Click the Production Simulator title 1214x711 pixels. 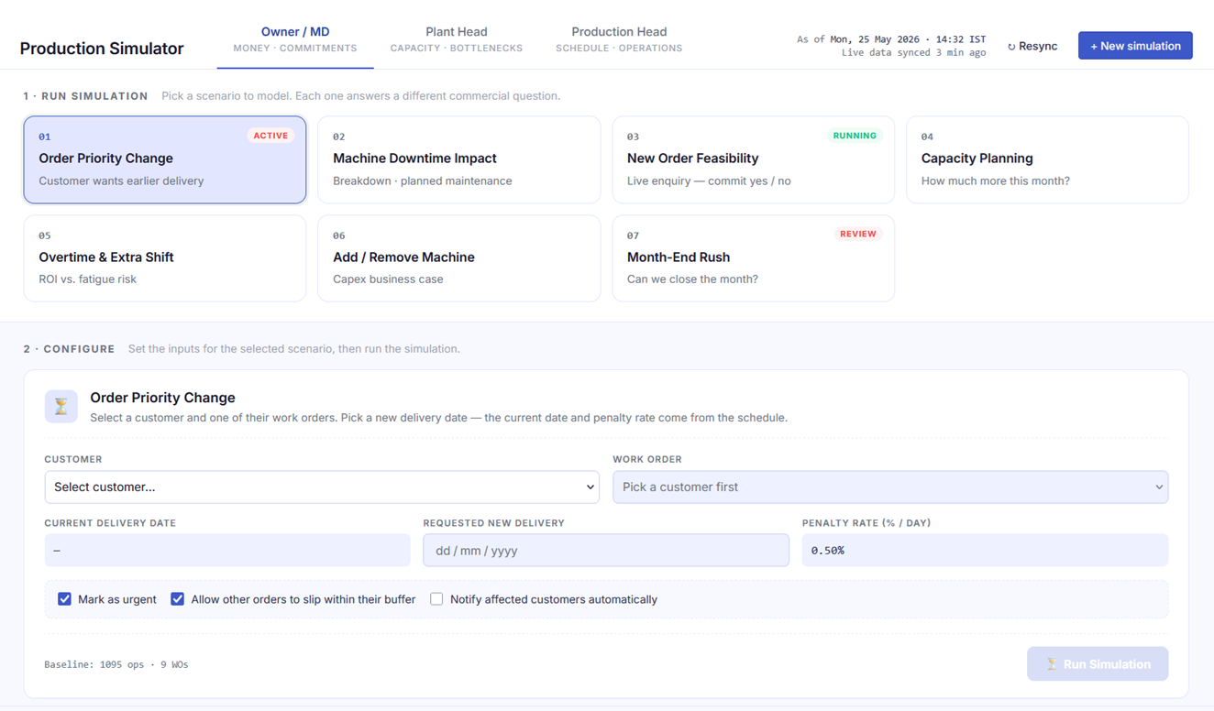tap(102, 49)
